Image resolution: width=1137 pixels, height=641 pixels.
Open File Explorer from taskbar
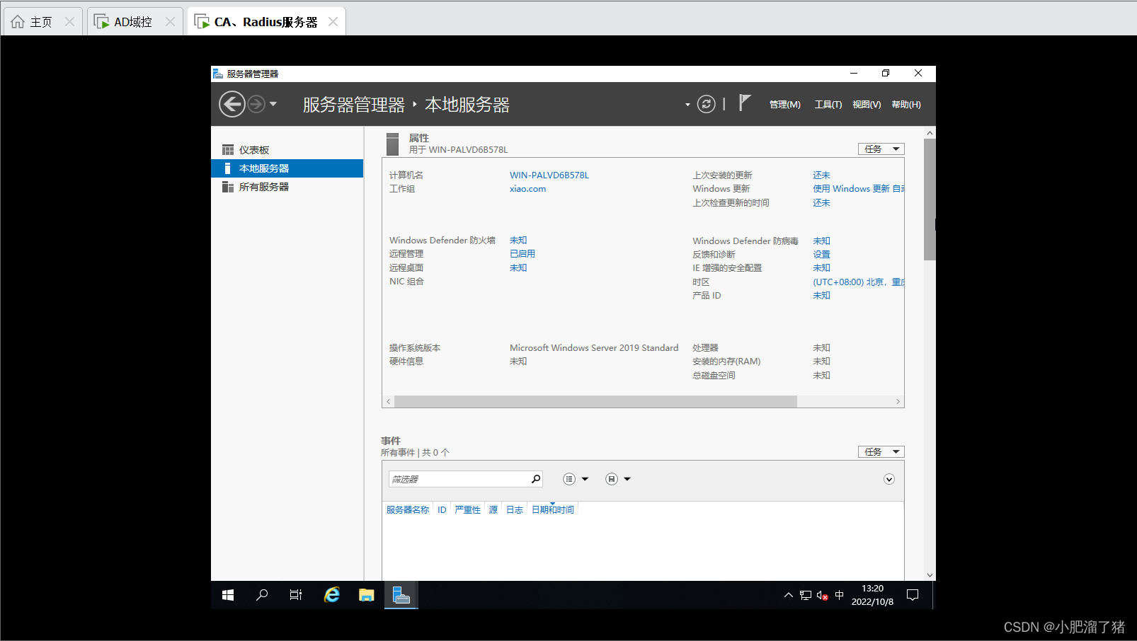tap(366, 595)
